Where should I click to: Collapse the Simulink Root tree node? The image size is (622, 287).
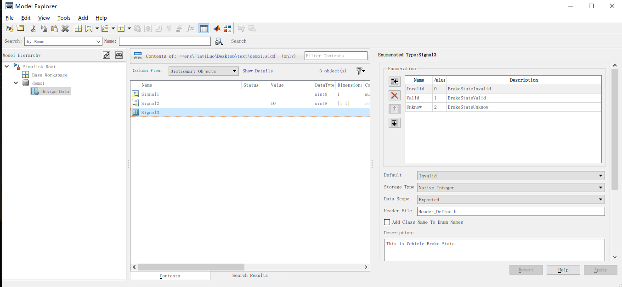click(x=6, y=66)
